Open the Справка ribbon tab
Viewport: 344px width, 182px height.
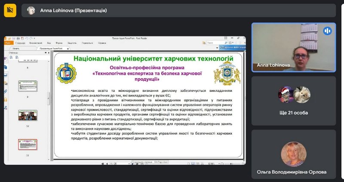(x=102, y=43)
